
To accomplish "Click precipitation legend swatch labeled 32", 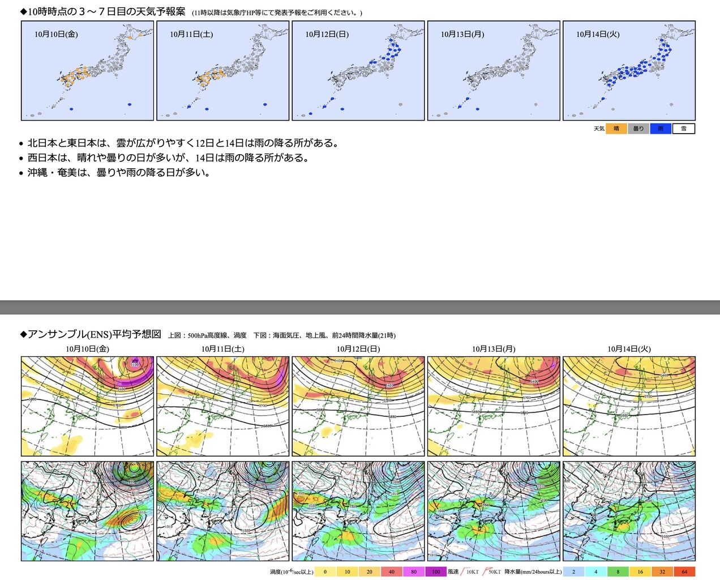I will 662,572.
